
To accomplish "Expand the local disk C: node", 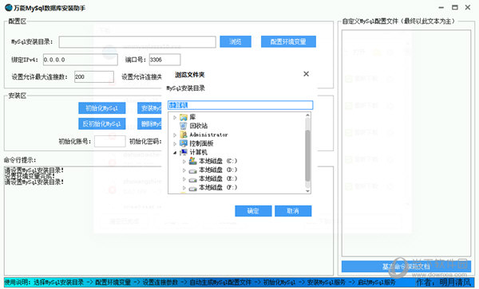I will [184, 161].
